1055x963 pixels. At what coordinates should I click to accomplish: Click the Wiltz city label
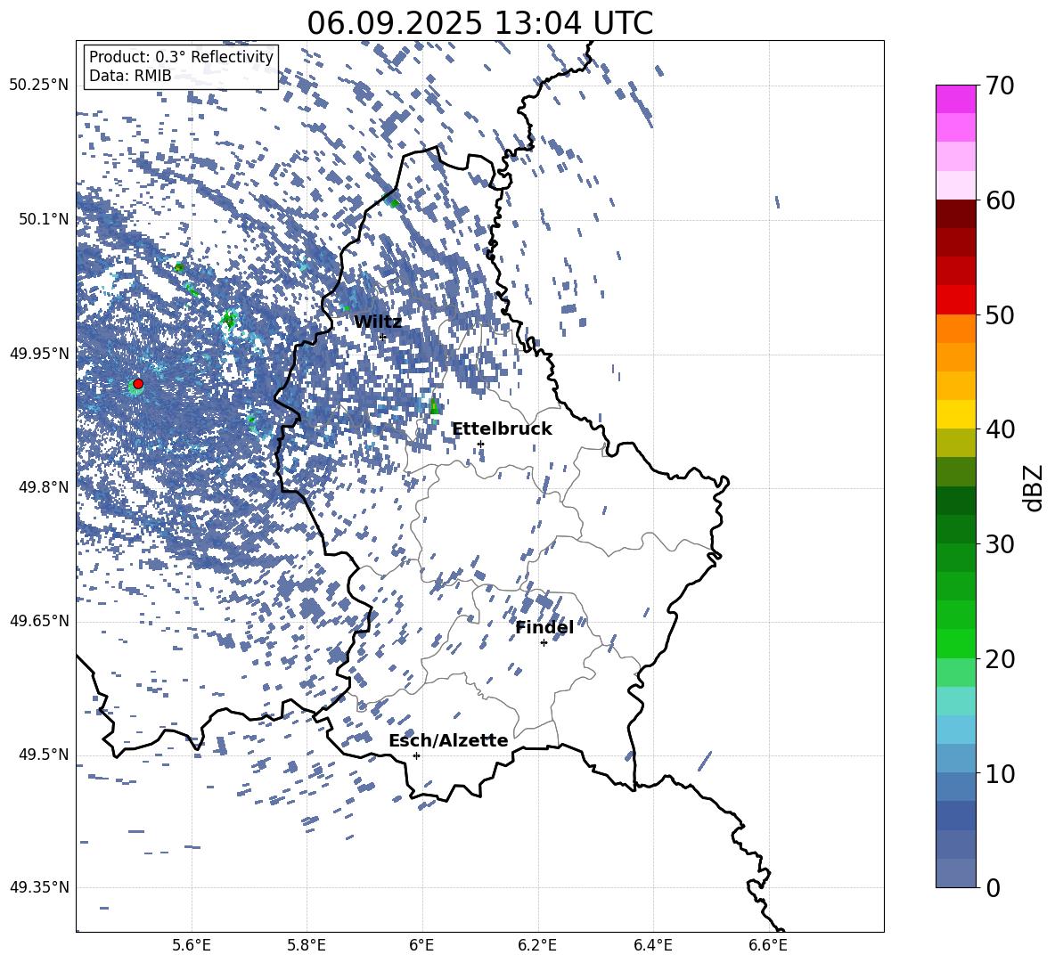coord(378,322)
